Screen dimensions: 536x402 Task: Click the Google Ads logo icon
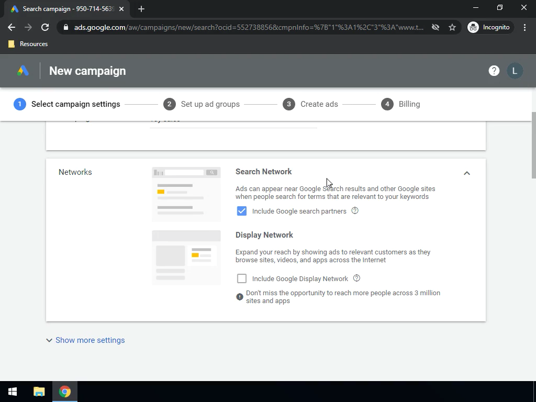(x=23, y=71)
